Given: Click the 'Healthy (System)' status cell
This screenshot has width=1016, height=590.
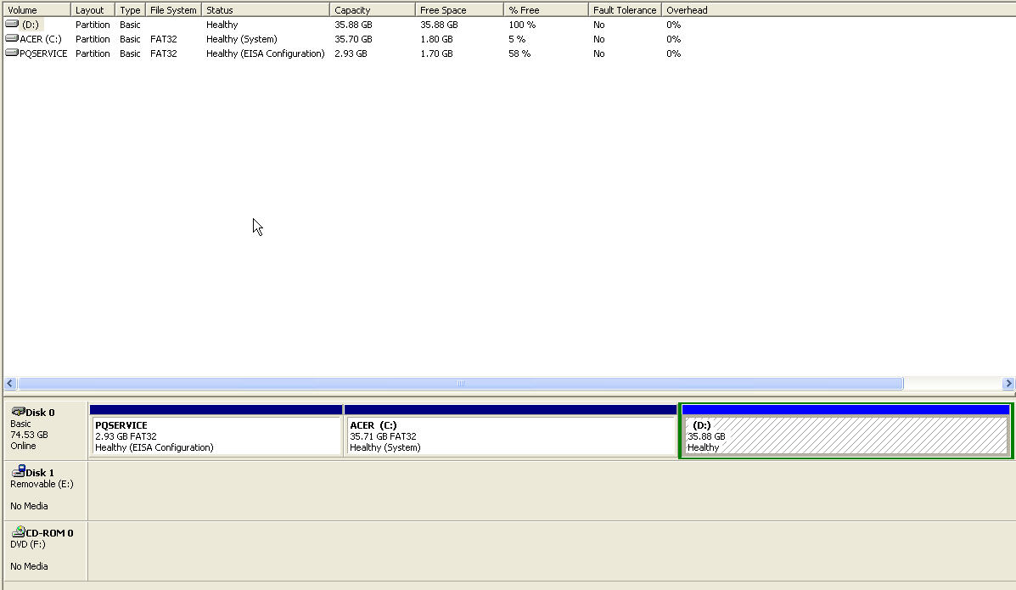Looking at the screenshot, I should (242, 39).
